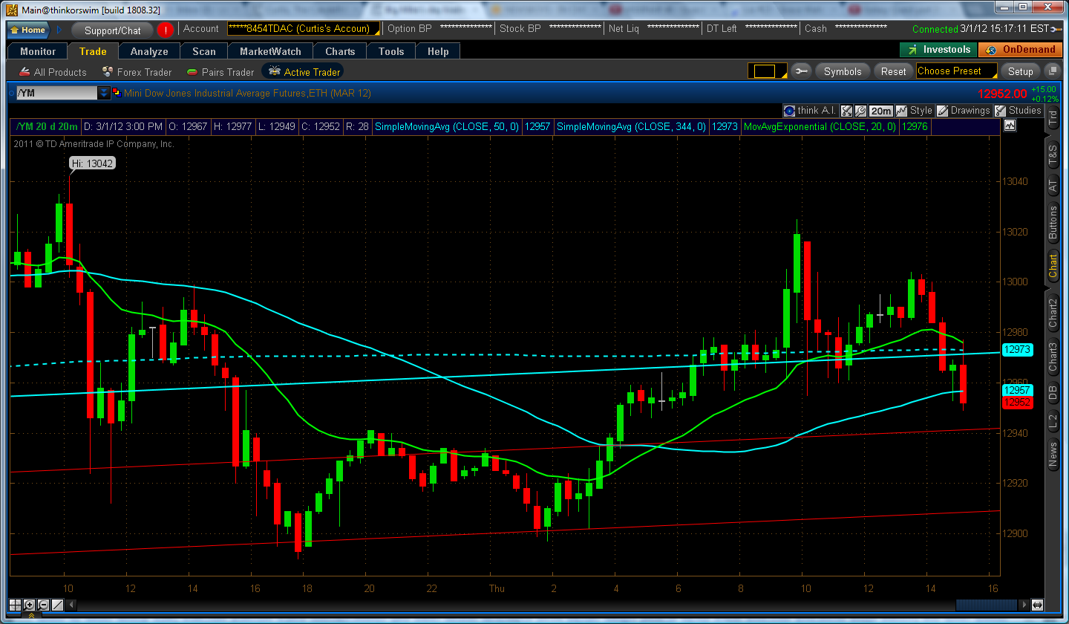This screenshot has height=624, width=1069.
Task: Open chart settings wrench icon
Action: (x=860, y=110)
